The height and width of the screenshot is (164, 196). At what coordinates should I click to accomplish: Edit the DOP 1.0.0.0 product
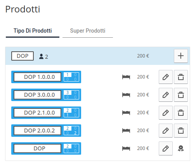[x=166, y=77]
